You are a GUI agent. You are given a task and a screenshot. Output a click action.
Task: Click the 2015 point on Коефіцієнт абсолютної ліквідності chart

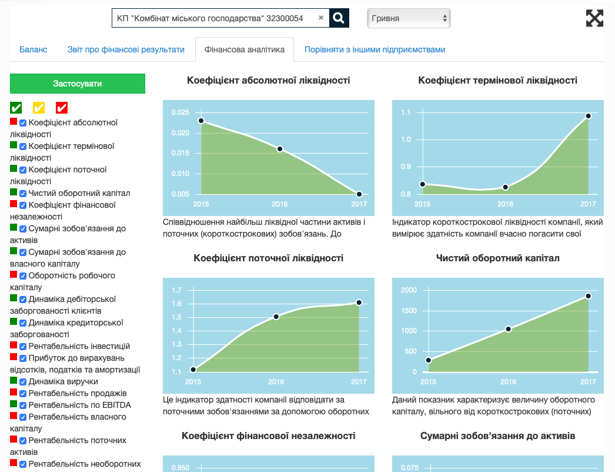[x=201, y=121]
